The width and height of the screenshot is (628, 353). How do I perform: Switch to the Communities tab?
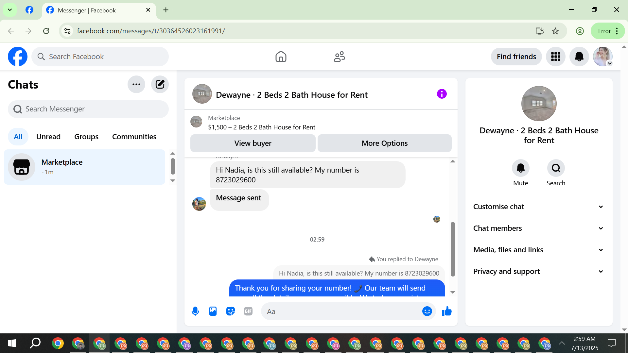point(134,137)
